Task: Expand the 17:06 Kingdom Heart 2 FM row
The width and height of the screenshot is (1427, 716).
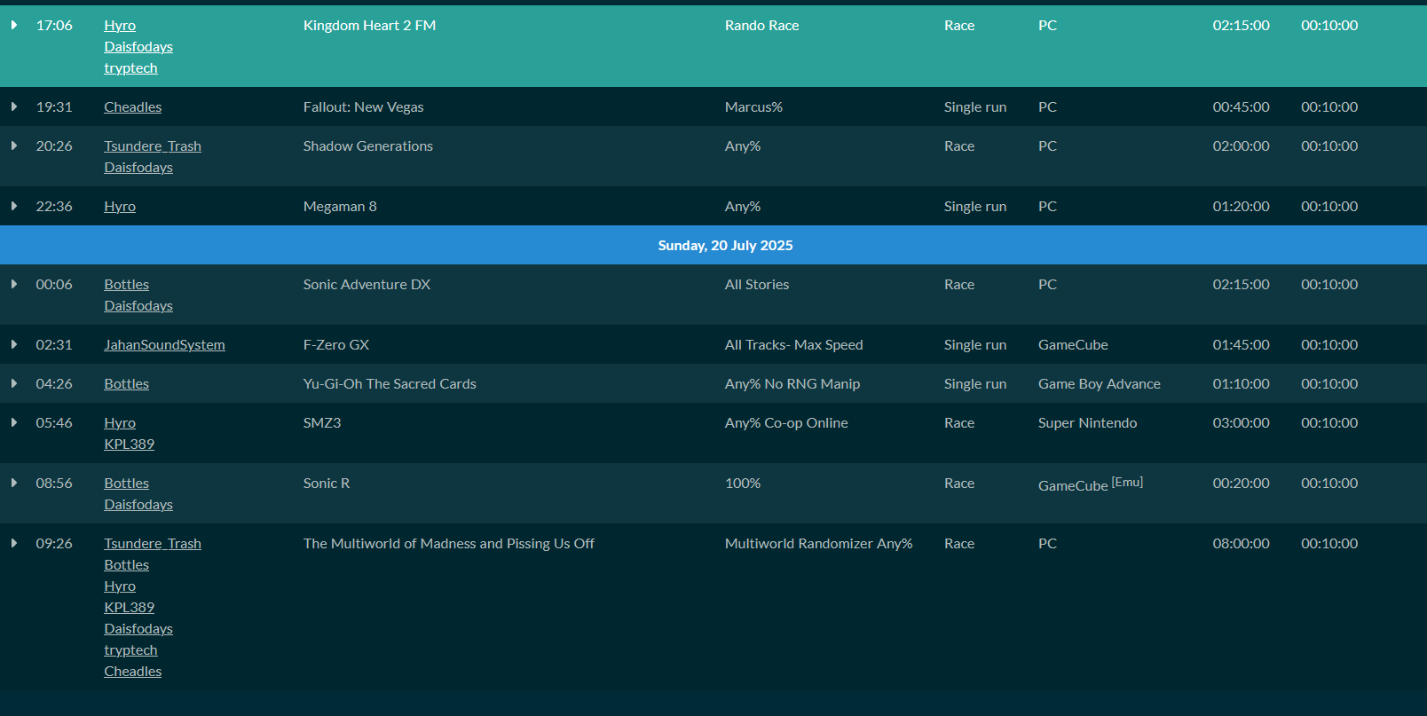Action: (x=14, y=25)
